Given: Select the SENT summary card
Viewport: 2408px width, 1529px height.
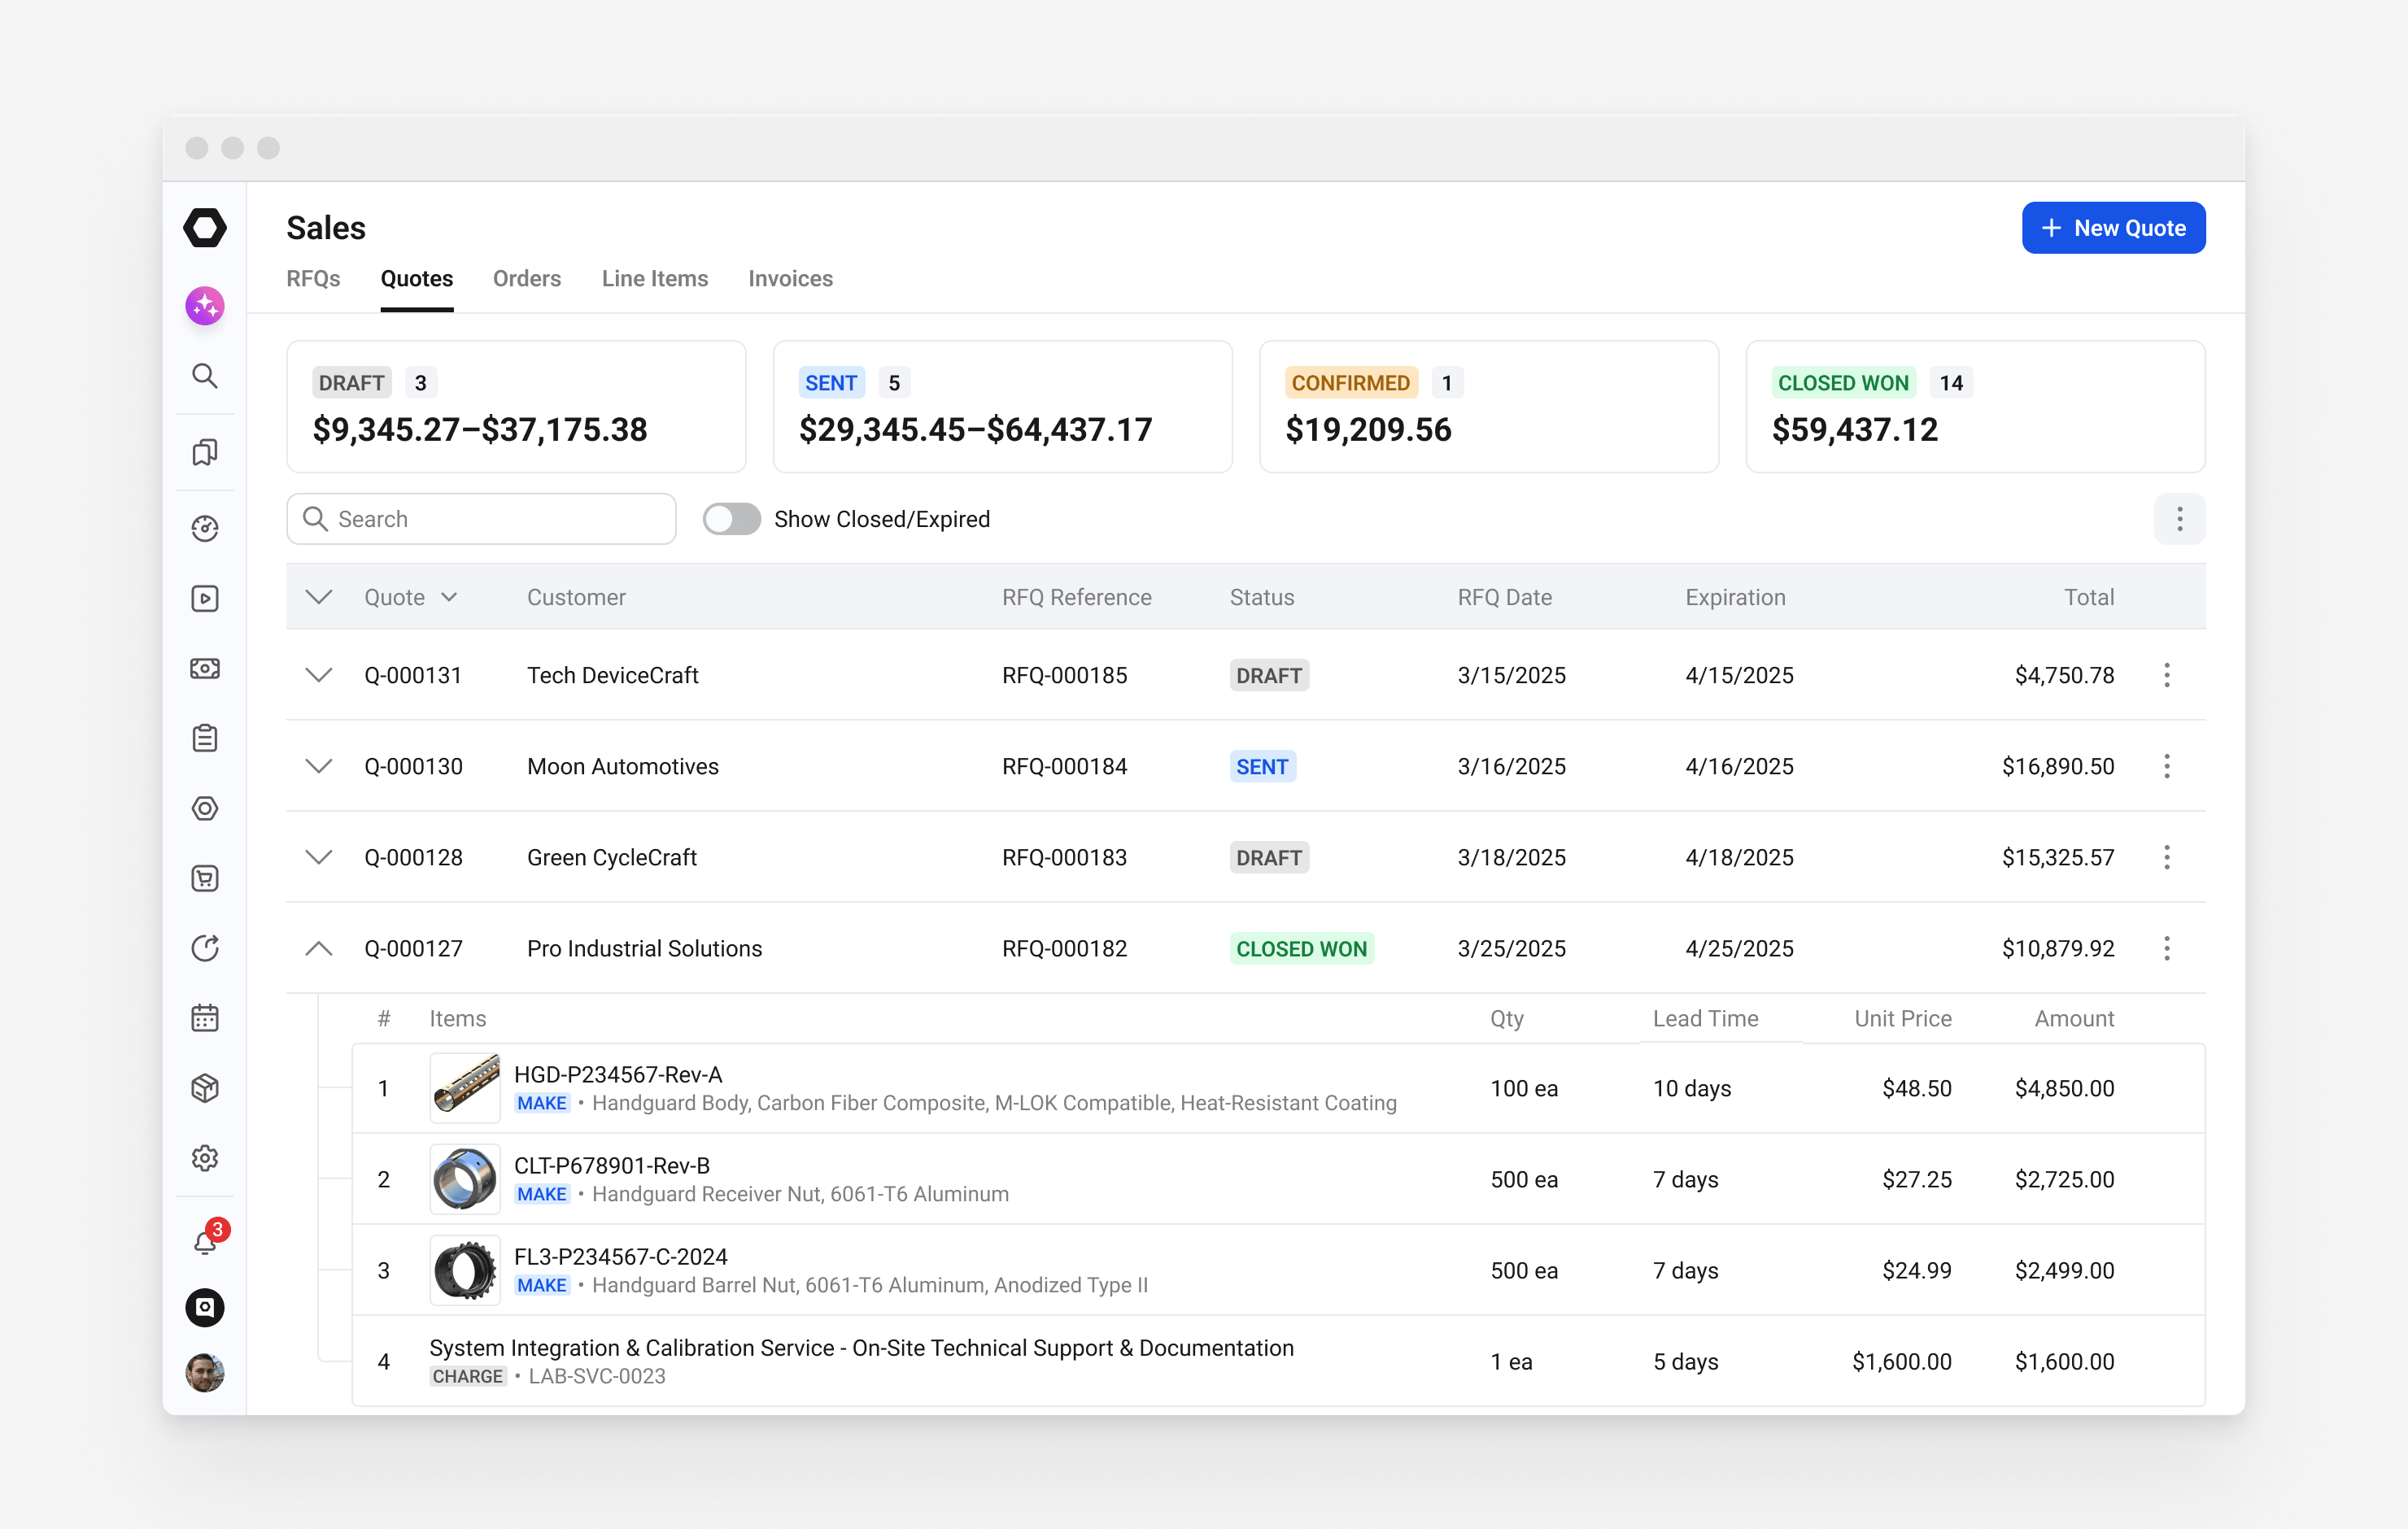Looking at the screenshot, I should [1002, 406].
